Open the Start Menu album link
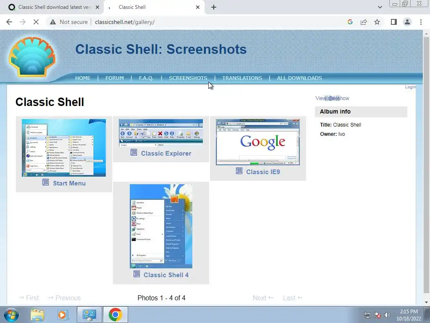The width and height of the screenshot is (430, 323). tap(69, 183)
